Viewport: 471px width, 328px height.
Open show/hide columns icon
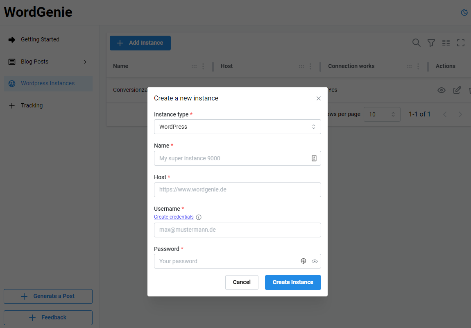coord(446,43)
